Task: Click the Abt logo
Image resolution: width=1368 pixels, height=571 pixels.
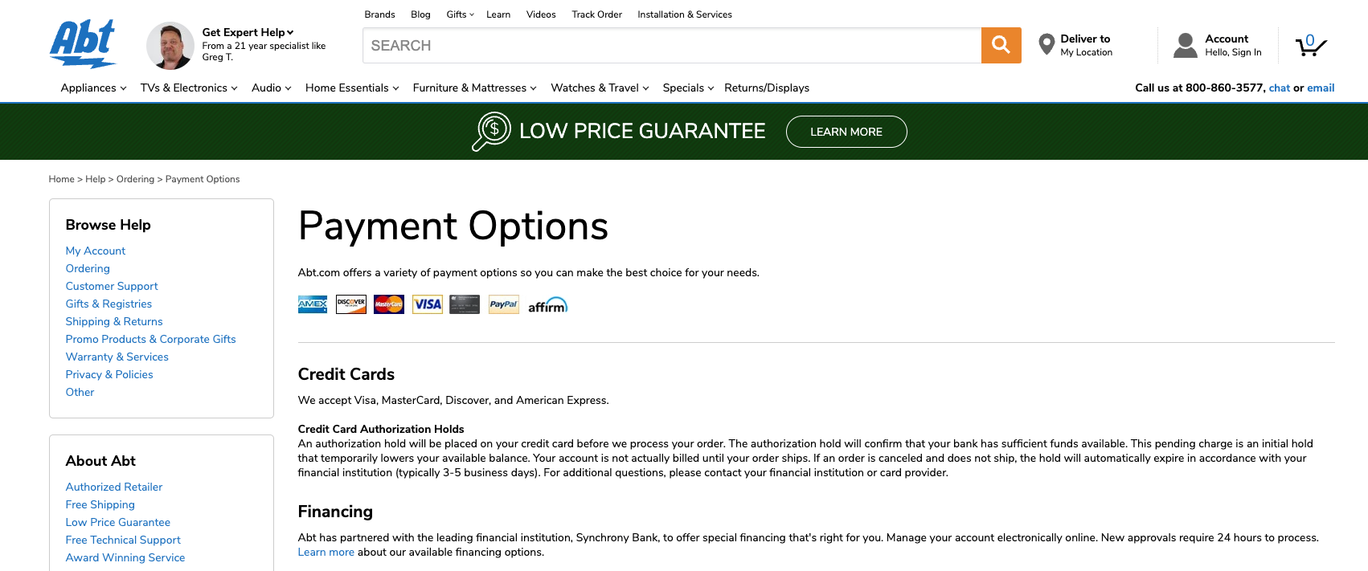Action: (83, 43)
